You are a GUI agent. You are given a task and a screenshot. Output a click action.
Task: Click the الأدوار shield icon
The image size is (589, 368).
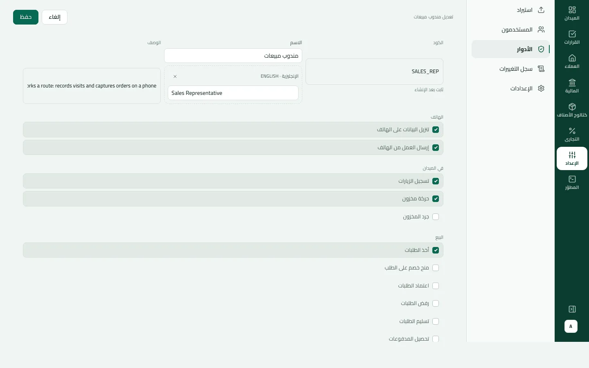(x=541, y=49)
